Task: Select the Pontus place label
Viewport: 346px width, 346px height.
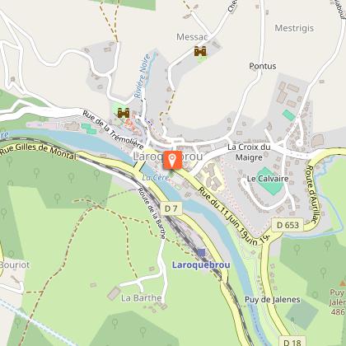Action: click(263, 66)
